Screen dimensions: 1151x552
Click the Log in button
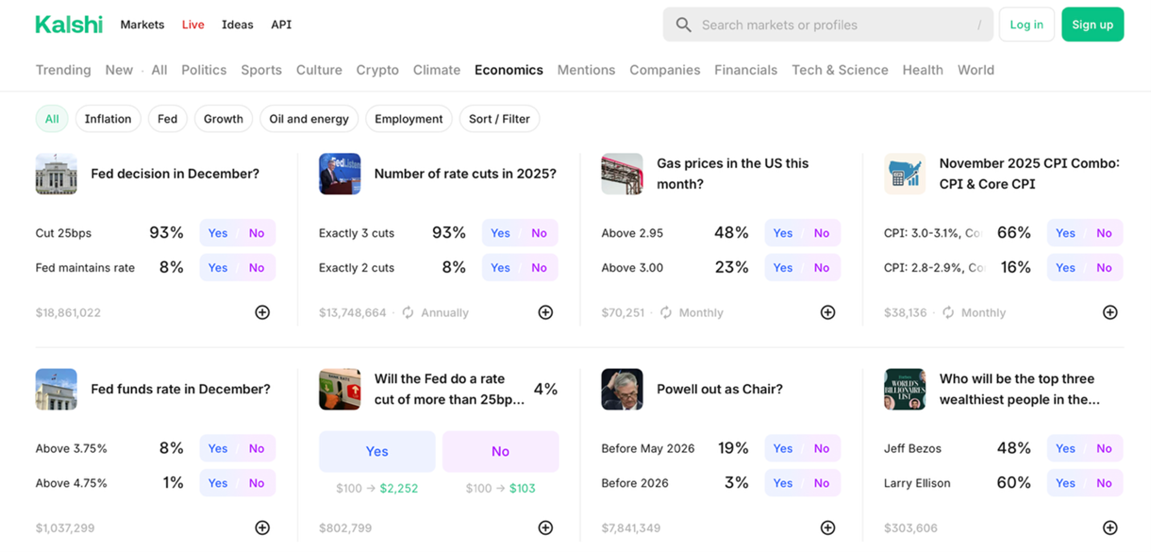(x=1026, y=25)
